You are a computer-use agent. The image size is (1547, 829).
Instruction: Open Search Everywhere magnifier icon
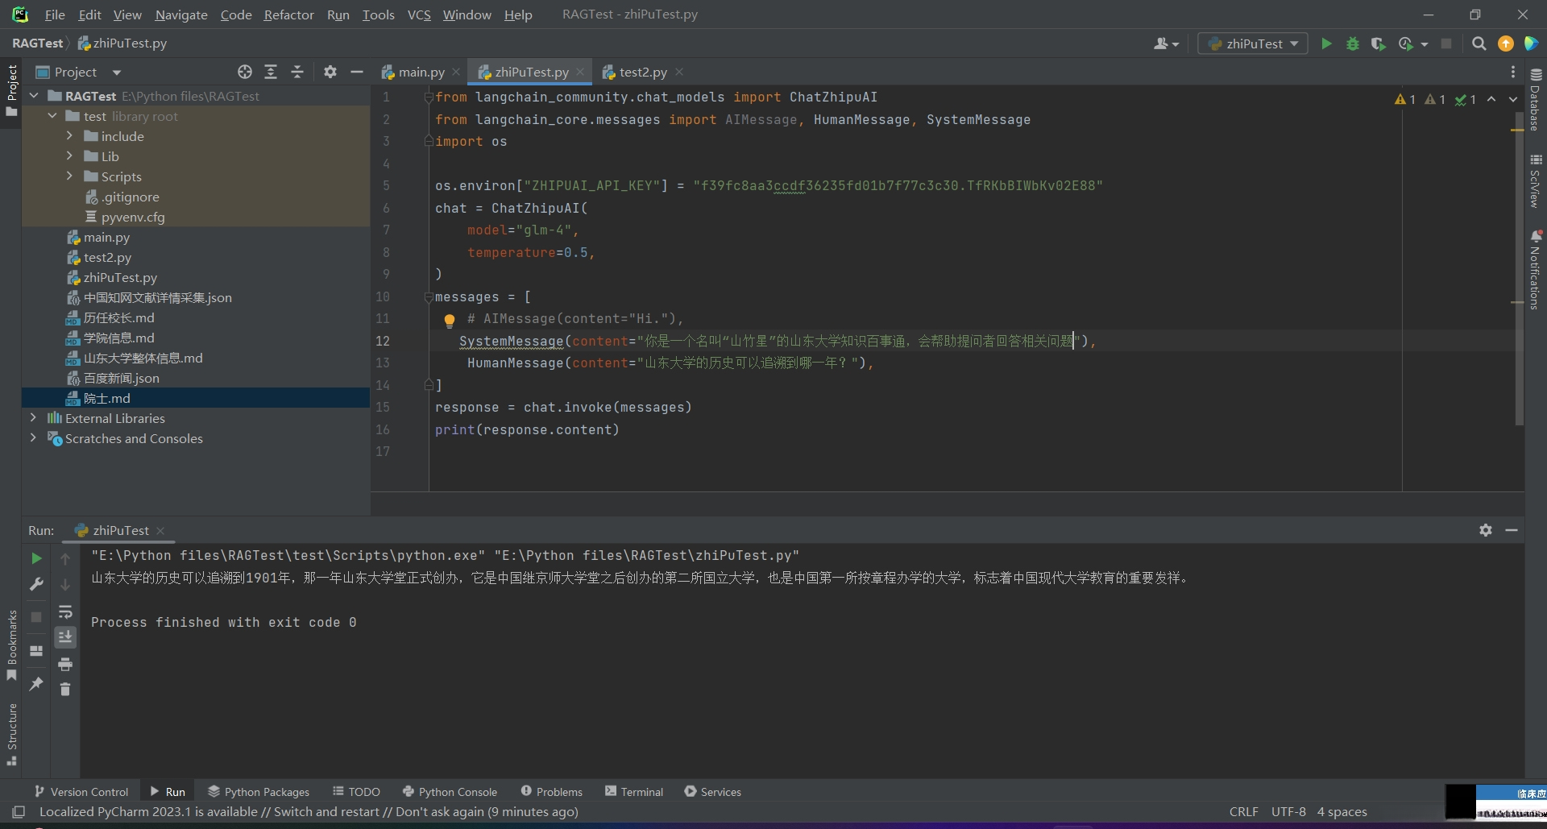click(x=1479, y=44)
